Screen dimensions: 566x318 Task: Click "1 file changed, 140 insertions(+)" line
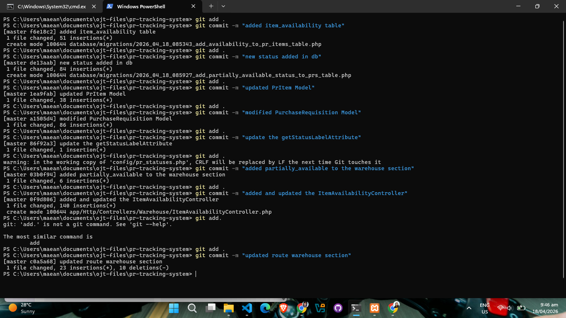click(61, 206)
